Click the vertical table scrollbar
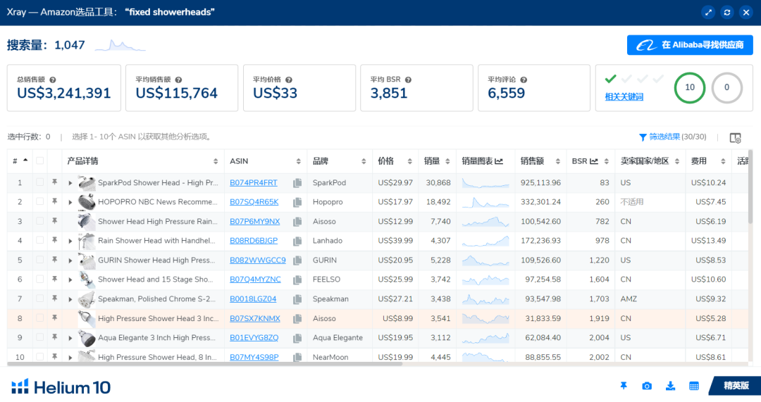 (750, 187)
